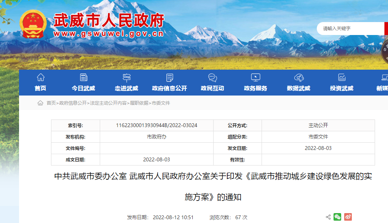
Task: Click the speech-bubble icon above 政民互动
Action: (x=212, y=77)
